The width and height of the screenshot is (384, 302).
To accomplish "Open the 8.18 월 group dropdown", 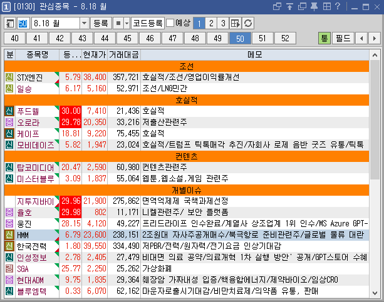I will (x=84, y=23).
